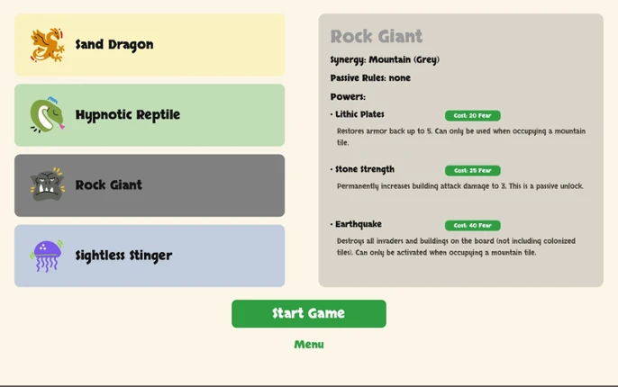Click the green Hypnotic Reptile snake icon
Image resolution: width=618 pixels, height=387 pixels.
point(47,115)
